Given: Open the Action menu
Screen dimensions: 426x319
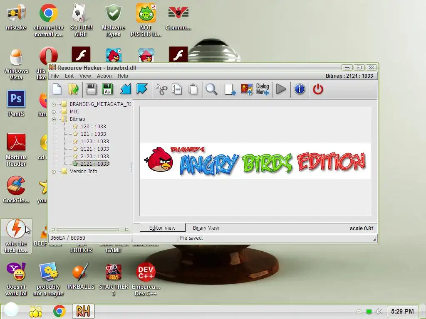Looking at the screenshot, I should coord(104,76).
